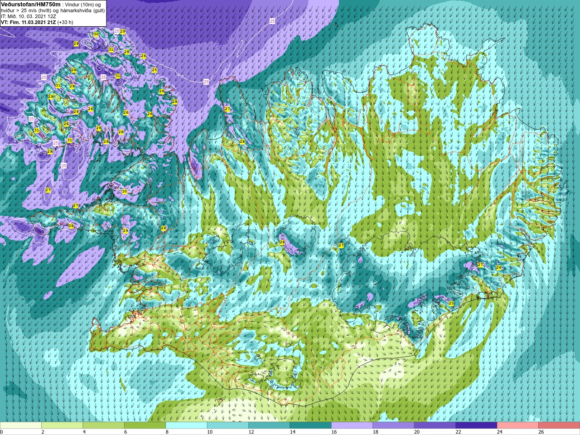Choose the dark indigo 22–24 legend swatch

pos(476,425)
